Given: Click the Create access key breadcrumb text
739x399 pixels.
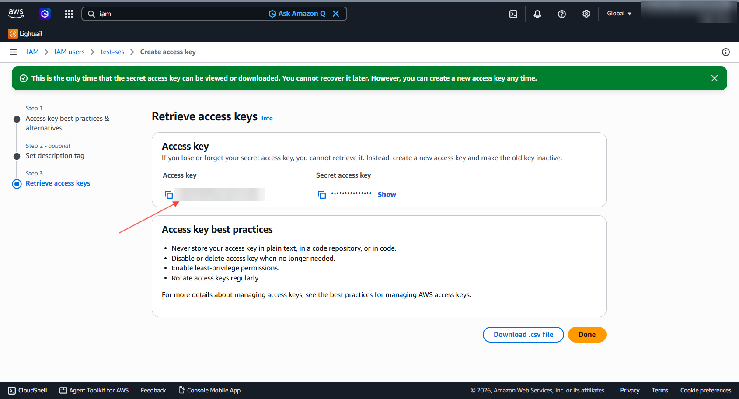Looking at the screenshot, I should (x=168, y=52).
